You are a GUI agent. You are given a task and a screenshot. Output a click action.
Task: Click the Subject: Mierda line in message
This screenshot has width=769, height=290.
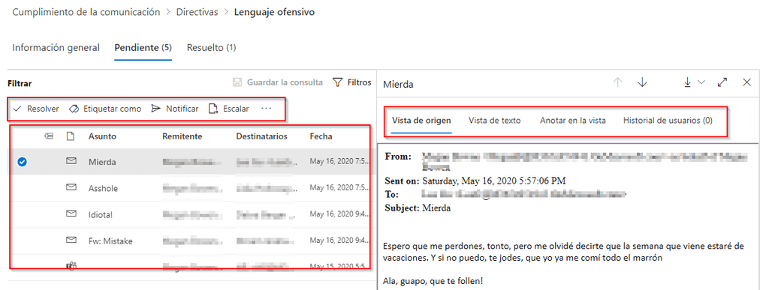pos(418,208)
